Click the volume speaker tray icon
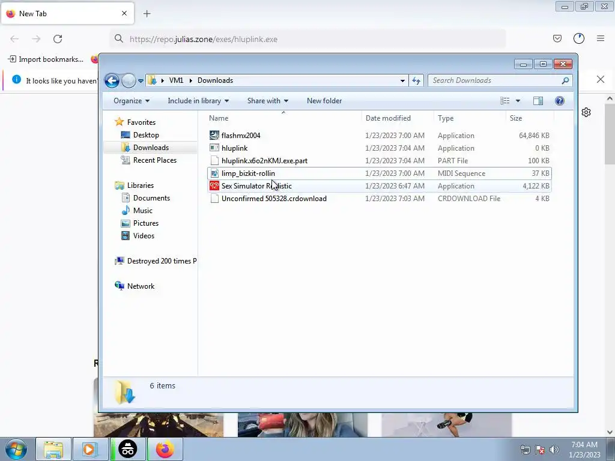 click(x=554, y=450)
